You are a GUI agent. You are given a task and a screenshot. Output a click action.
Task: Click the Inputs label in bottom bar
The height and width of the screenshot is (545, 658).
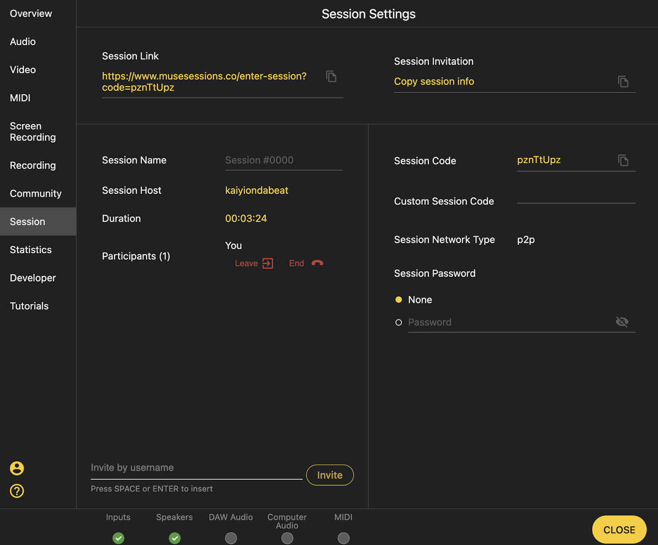118,517
